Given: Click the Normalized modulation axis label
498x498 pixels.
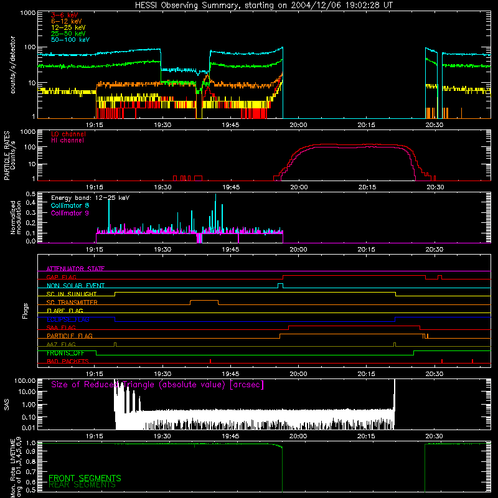Looking at the screenshot, I should tap(16, 217).
